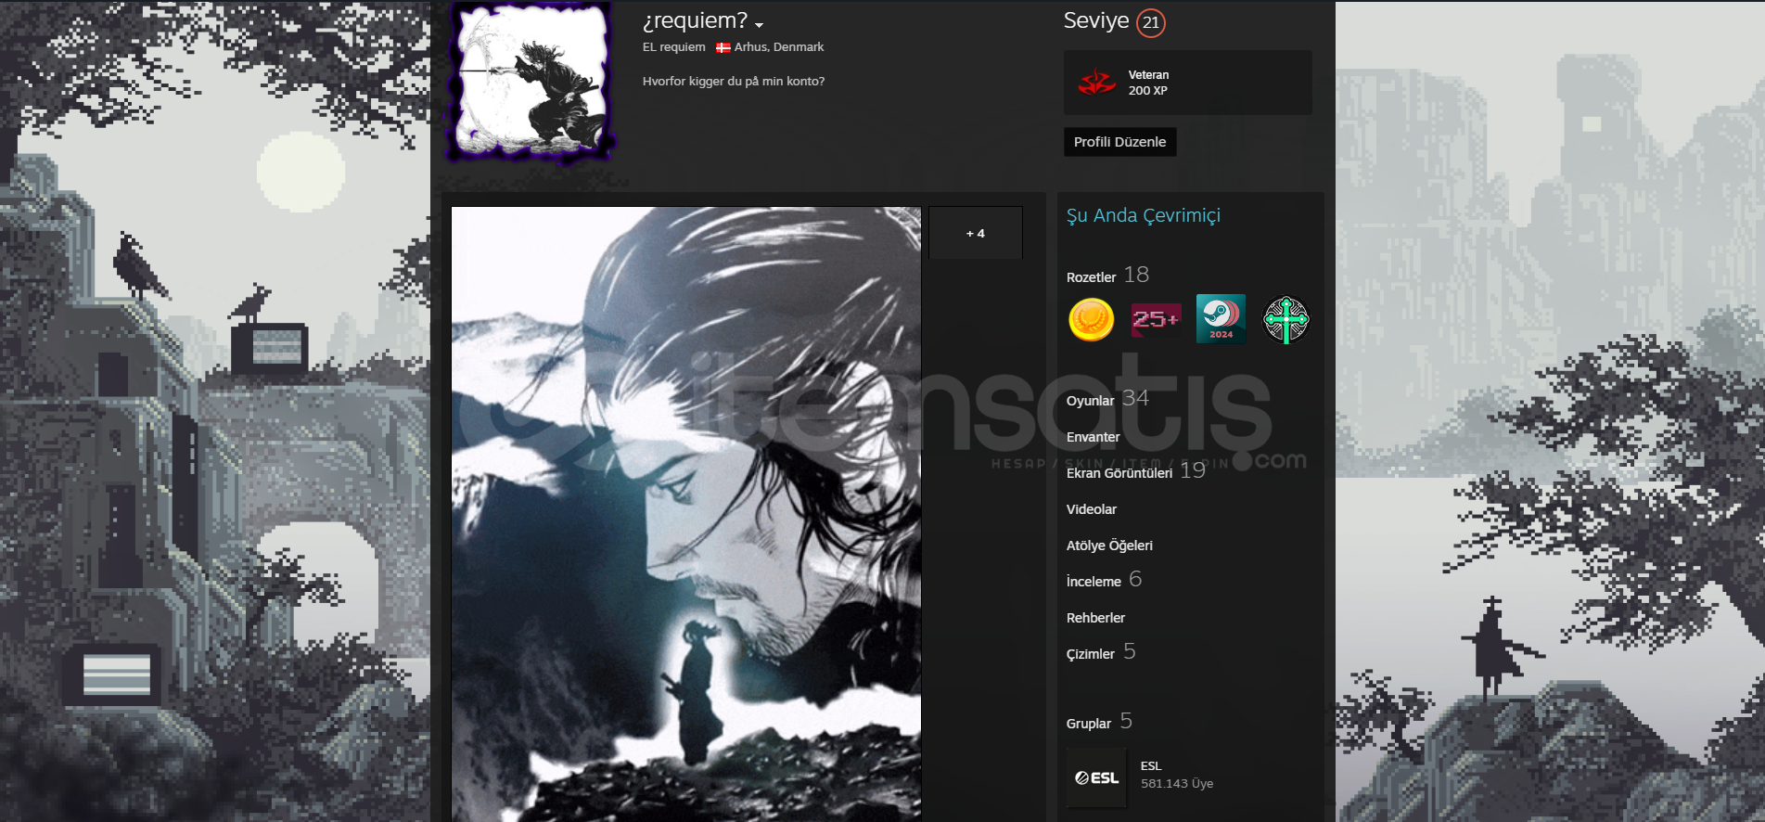
Task: Open the Atölye Öğeleri link
Action: [1109, 546]
